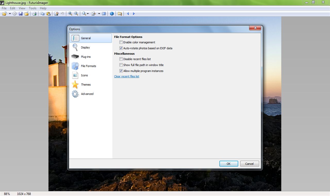Toggle Allow multiple program instances
This screenshot has height=196, width=330.
(x=121, y=71)
